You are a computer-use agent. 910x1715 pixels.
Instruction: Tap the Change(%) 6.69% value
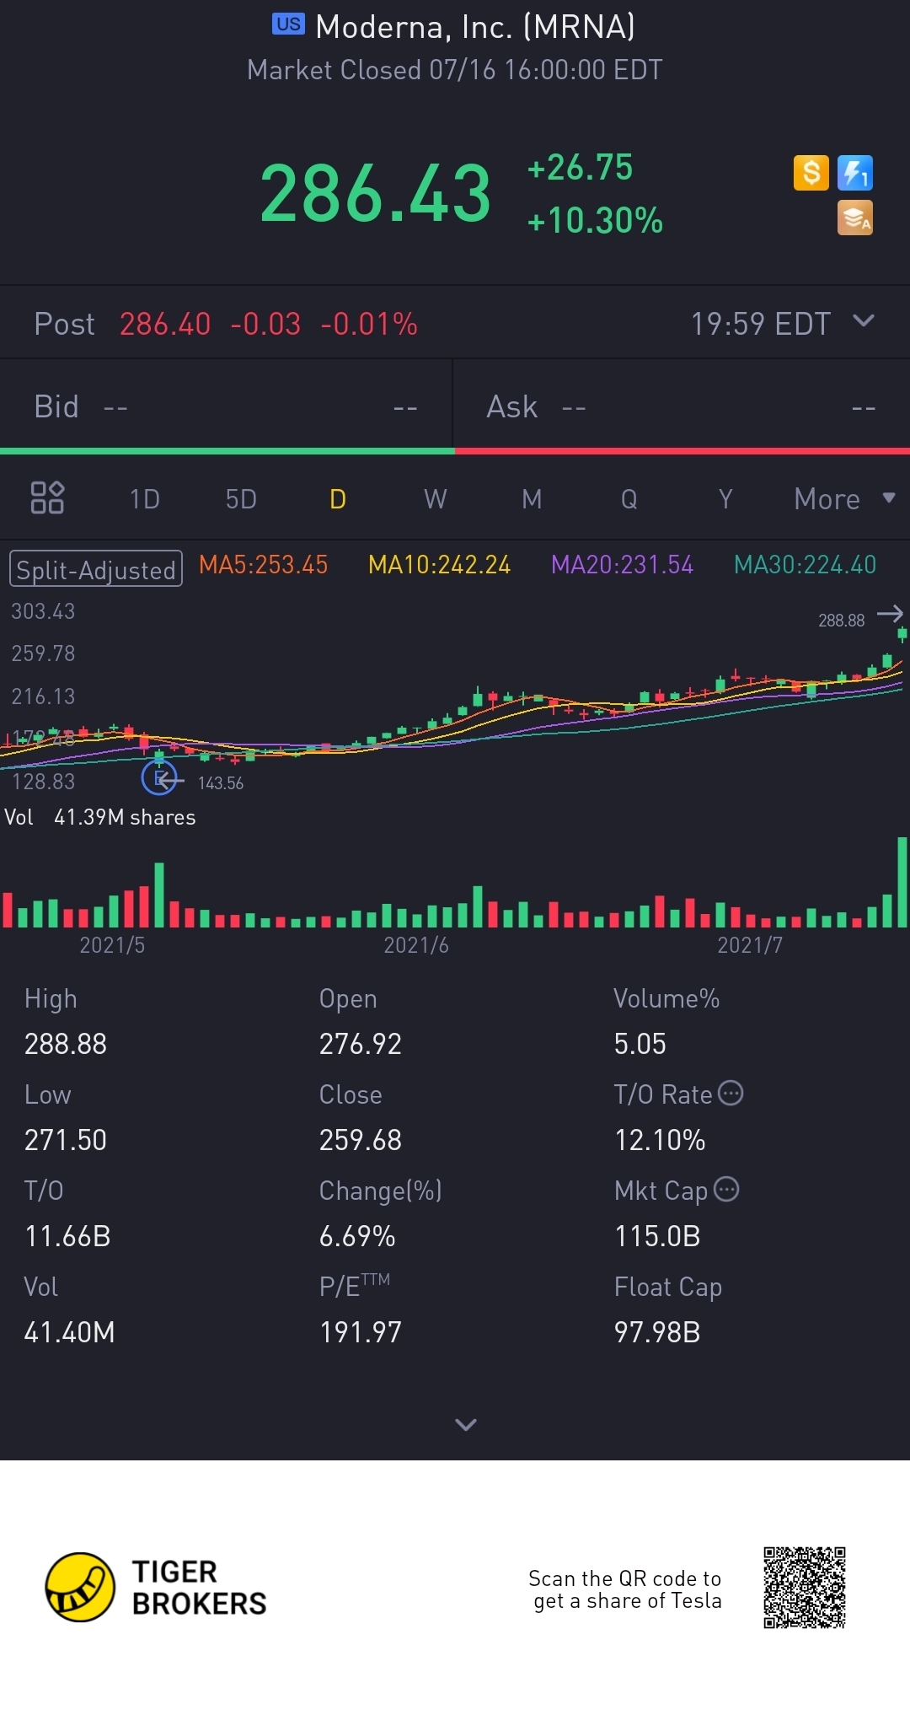click(357, 1236)
